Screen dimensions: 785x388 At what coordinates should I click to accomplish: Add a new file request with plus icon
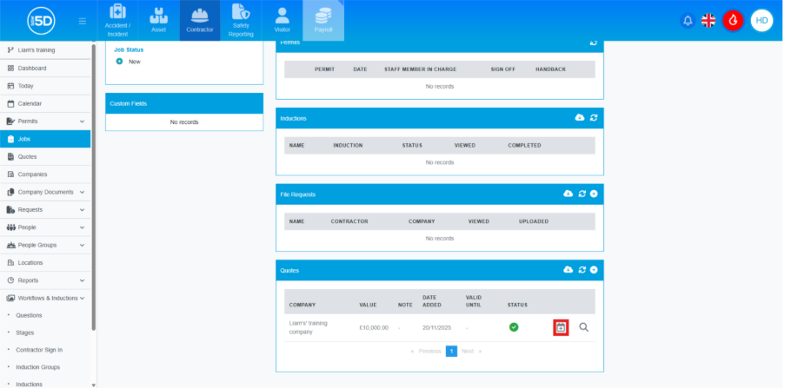click(594, 194)
